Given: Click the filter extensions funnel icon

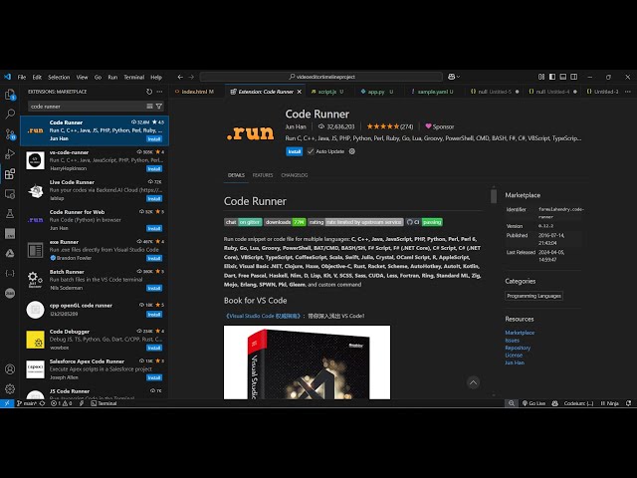Looking at the screenshot, I should (157, 106).
